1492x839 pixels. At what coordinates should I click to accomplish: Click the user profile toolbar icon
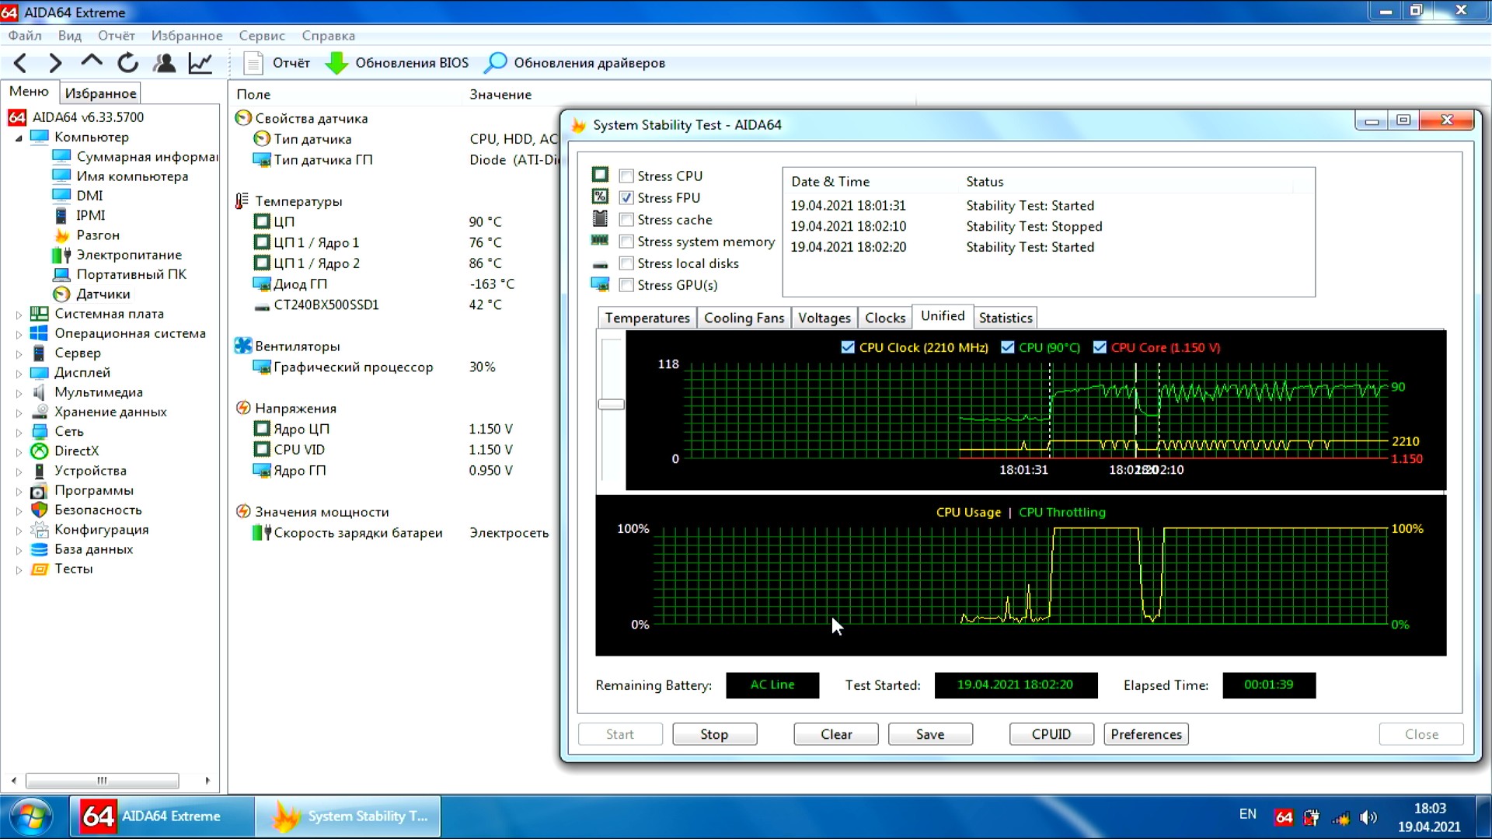[x=164, y=63]
